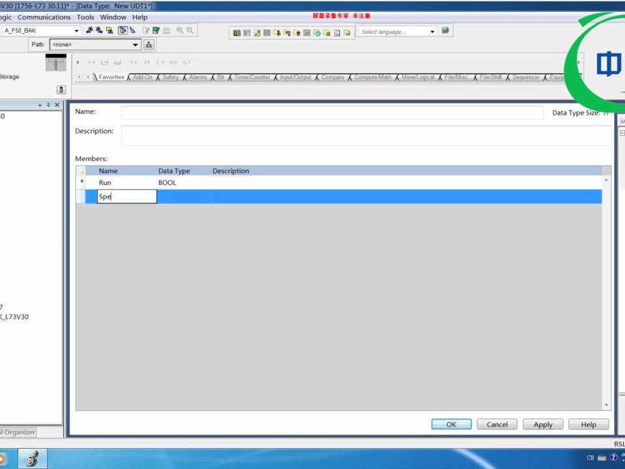
Task: Switch to the Compare instruction tab
Action: pyautogui.click(x=333, y=77)
